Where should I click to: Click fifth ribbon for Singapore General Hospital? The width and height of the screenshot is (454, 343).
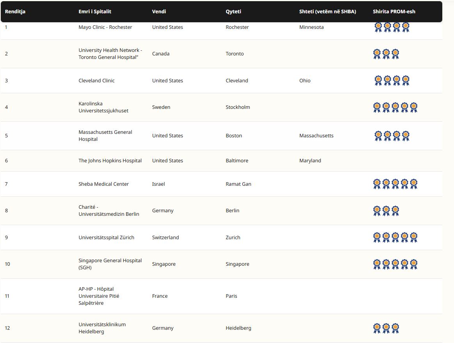coord(414,264)
